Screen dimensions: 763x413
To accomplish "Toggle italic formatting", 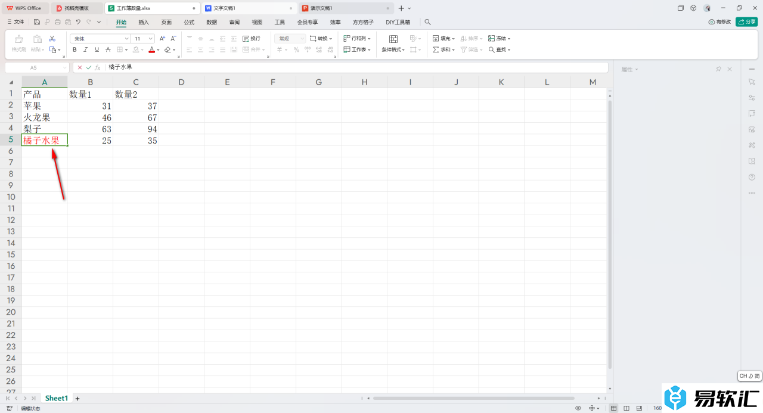I will pos(86,49).
